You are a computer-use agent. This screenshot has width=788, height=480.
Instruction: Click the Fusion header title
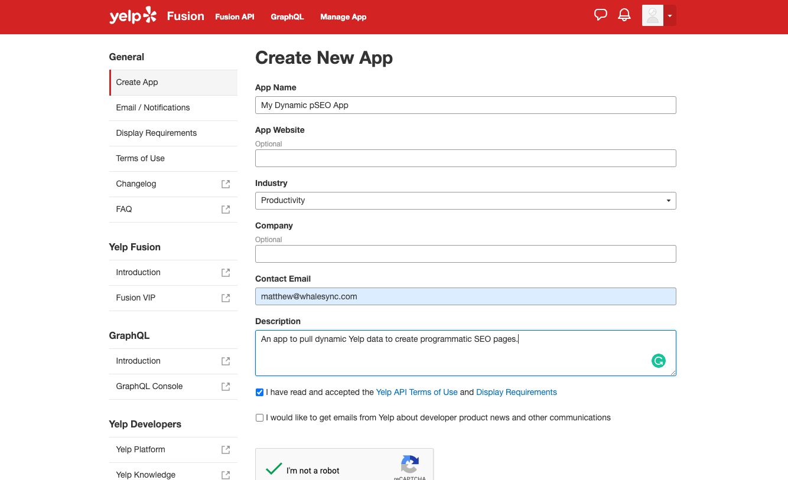click(x=185, y=16)
